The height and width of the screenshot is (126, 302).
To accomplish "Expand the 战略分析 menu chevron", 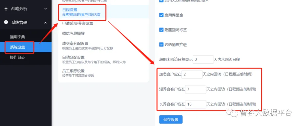I will click(46, 9).
